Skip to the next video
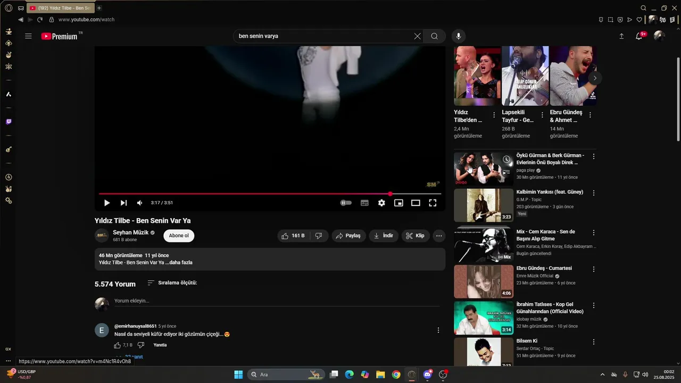This screenshot has height=383, width=681. 123,203
